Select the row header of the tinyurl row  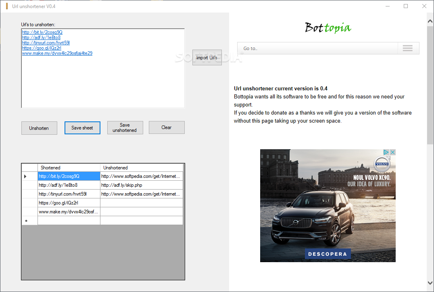tap(29, 194)
